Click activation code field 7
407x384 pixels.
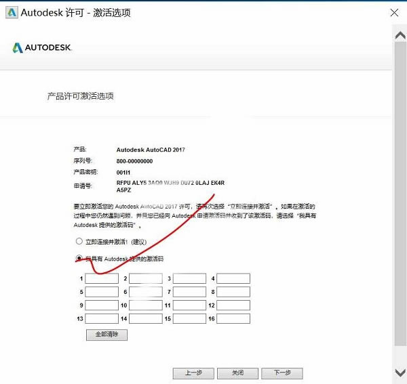[x=189, y=292]
